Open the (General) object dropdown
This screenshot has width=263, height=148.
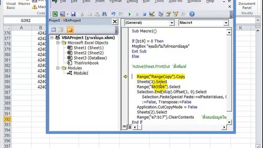point(172,23)
